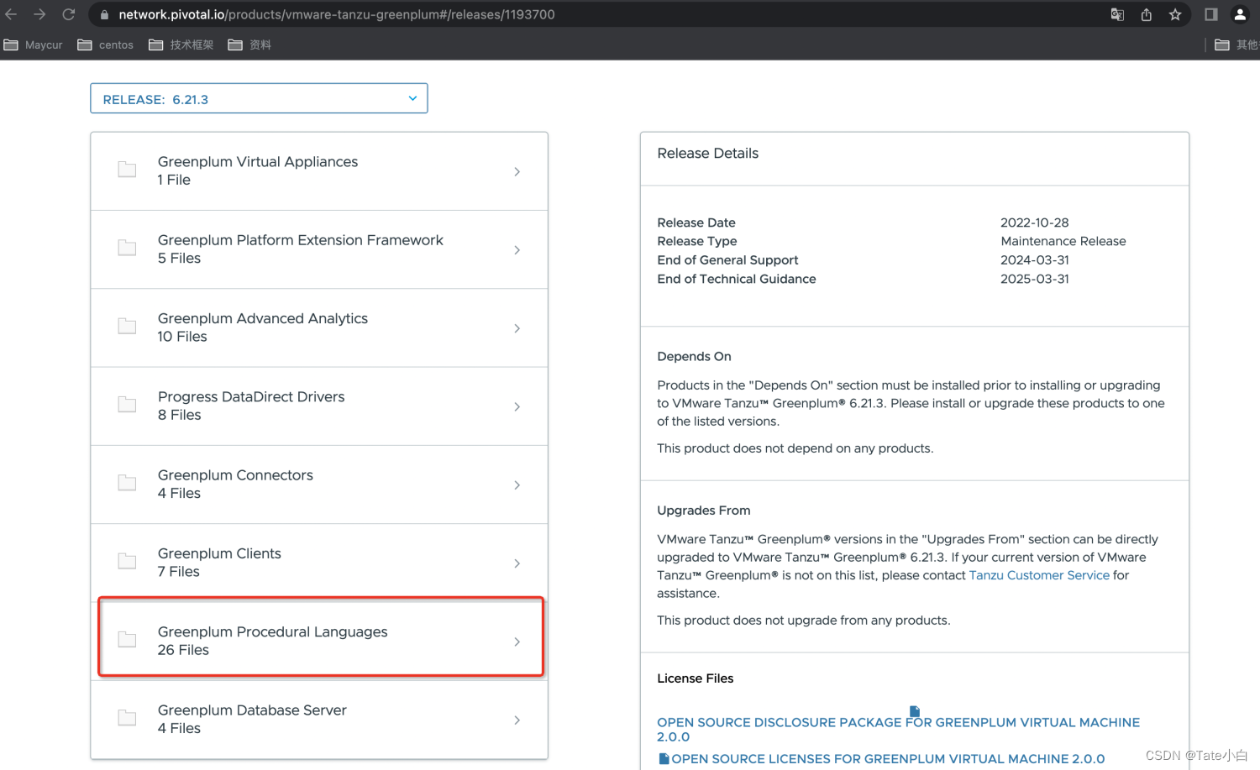Click the folder icon for Greenplum Advanced Analytics
The height and width of the screenshot is (770, 1260).
coord(127,326)
